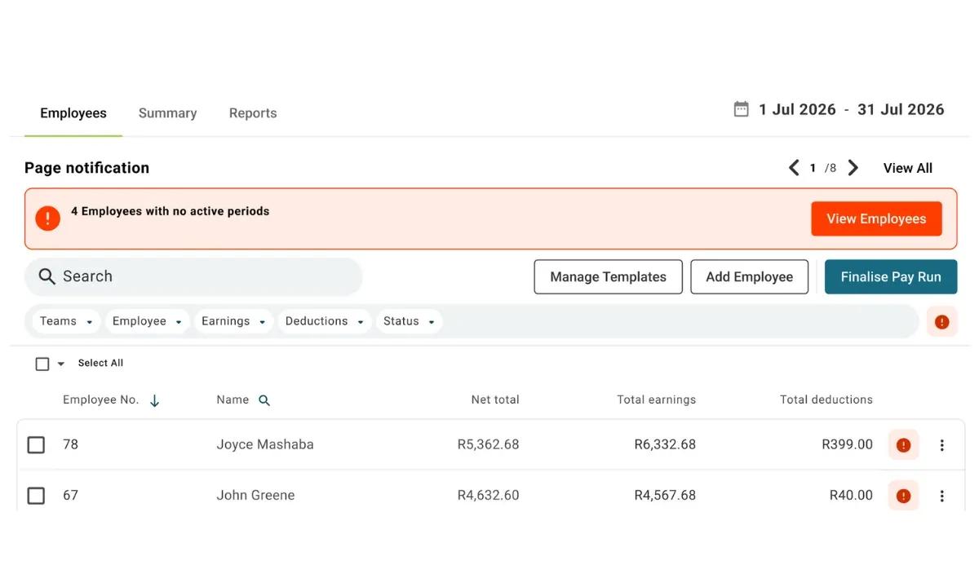
Task: Click the alert icon next to Joyce Mashaba's deductions
Action: click(x=902, y=444)
